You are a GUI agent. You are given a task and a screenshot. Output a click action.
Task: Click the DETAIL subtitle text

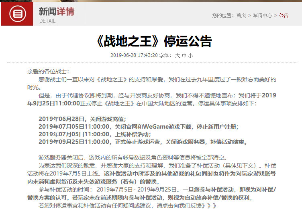pos(47,21)
